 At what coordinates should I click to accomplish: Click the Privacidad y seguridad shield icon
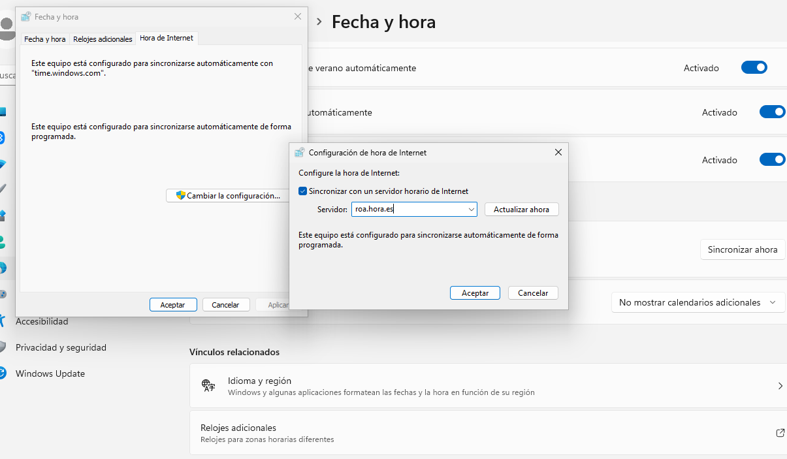pyautogui.click(x=3, y=347)
